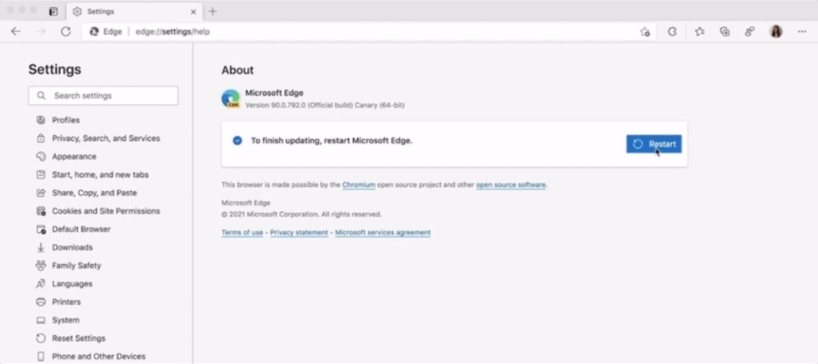Open Start, home, and new tabs settings

100,174
